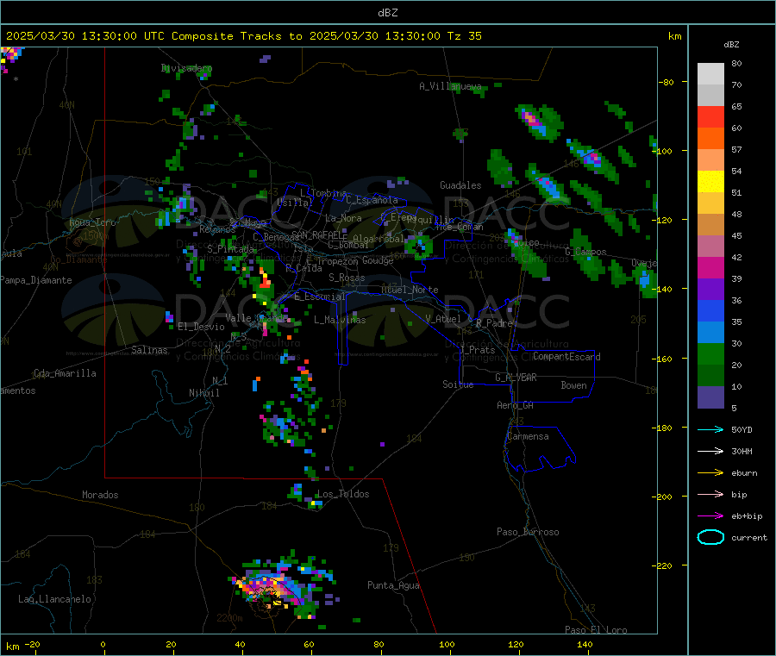The height and width of the screenshot is (656, 776).
Task: Click the Salinas location label
Action: coord(149,350)
